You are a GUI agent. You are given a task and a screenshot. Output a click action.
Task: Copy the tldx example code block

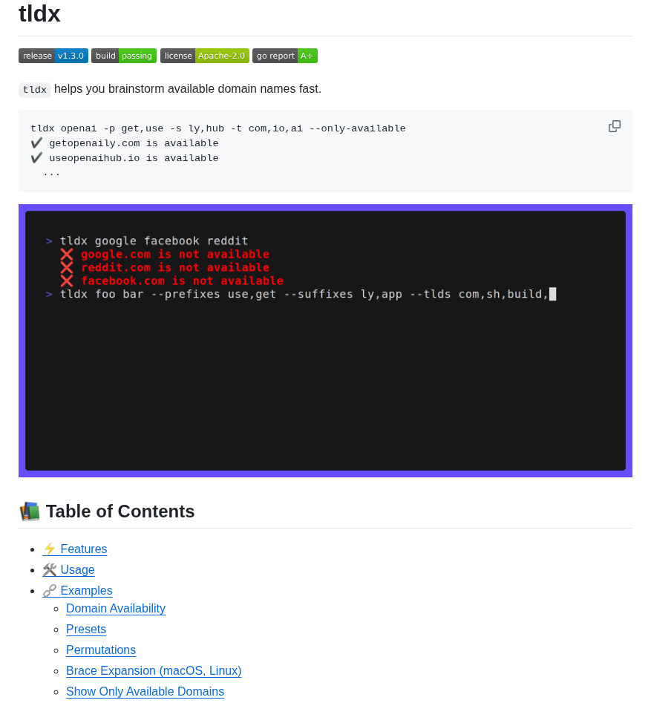pos(614,126)
